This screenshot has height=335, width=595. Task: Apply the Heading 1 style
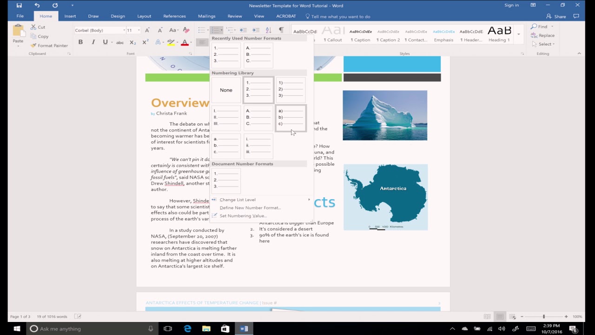coord(499,33)
